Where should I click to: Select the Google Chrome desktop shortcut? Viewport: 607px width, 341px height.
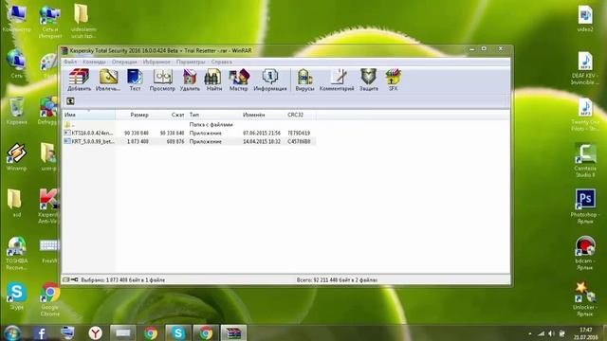50,299
